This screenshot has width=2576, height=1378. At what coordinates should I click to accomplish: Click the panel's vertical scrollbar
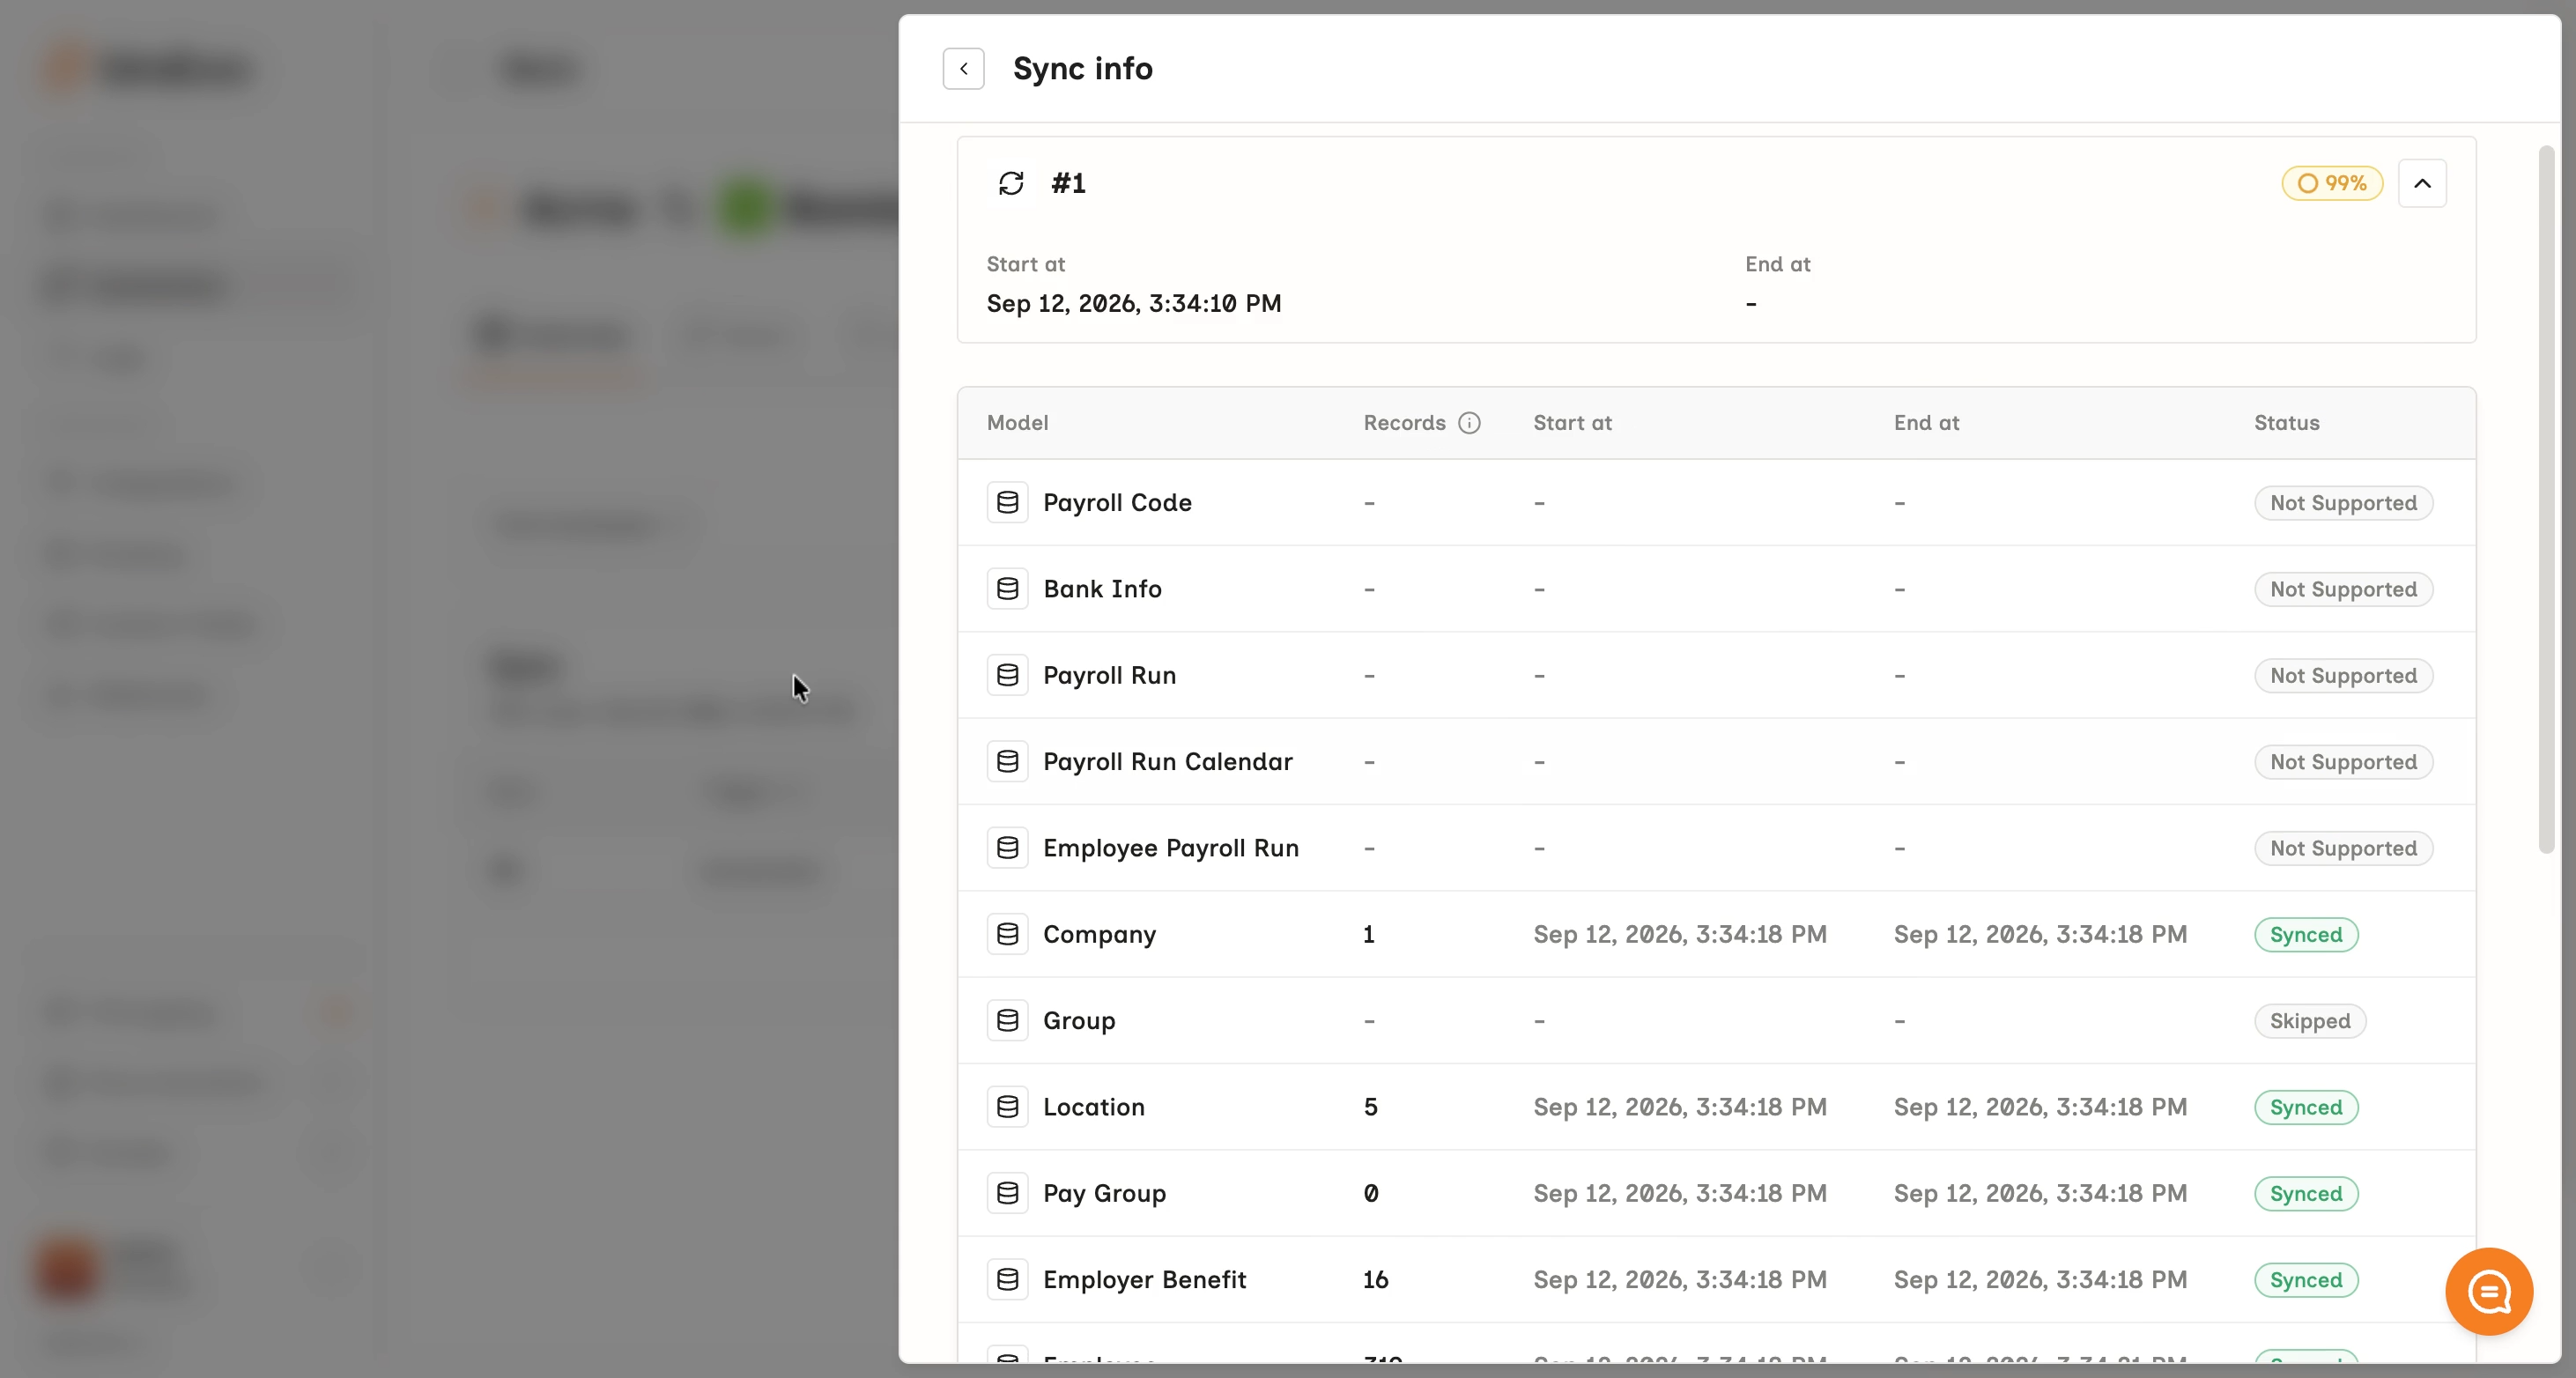pyautogui.click(x=2546, y=500)
